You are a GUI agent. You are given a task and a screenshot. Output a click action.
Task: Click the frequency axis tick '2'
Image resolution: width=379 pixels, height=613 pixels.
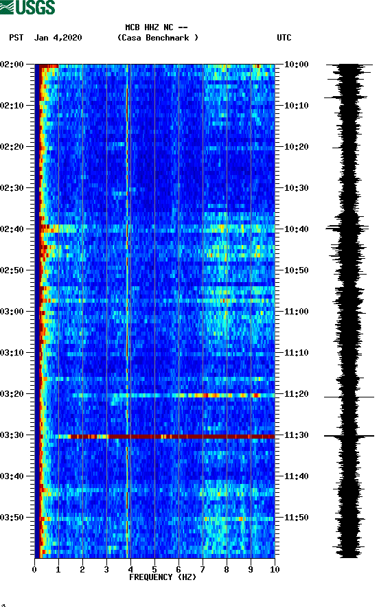(x=82, y=570)
